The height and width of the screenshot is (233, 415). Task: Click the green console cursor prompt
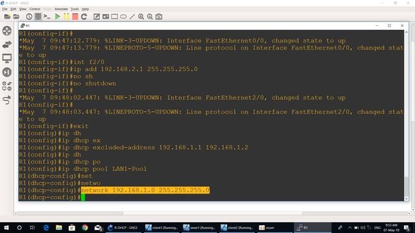(x=83, y=197)
